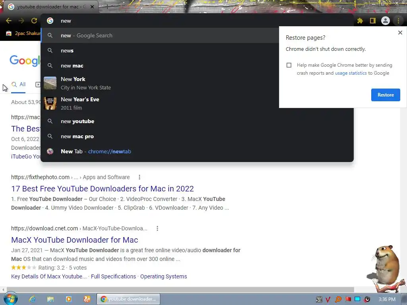Open 'MacX YouTube Downloader for Mac' result

[74, 240]
